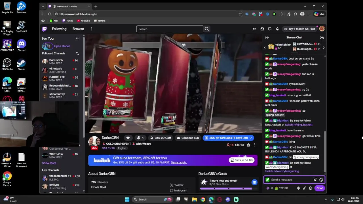Expand the gift subs dropdown arrow
Screen dimensions: 363x204
[x=251, y=138]
